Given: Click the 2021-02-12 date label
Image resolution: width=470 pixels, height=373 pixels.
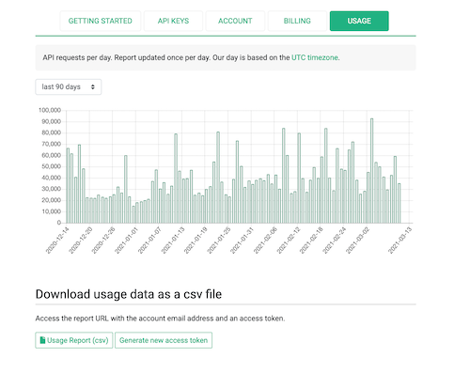Looking at the screenshot, I should pyautogui.click(x=289, y=241).
